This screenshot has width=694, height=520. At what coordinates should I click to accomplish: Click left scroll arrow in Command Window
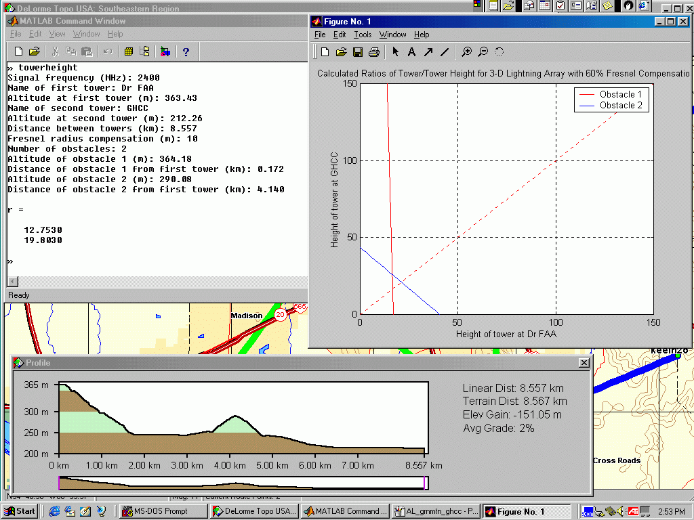(x=13, y=281)
